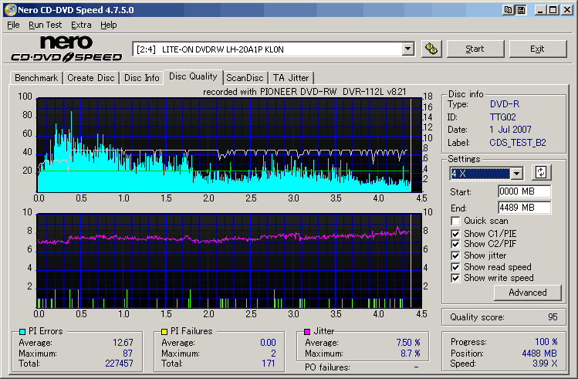Viewport: 578px width, 379px height.
Task: Open the Extra menu
Action: (81, 25)
